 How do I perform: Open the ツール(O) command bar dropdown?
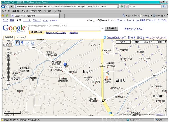coord(159,16)
